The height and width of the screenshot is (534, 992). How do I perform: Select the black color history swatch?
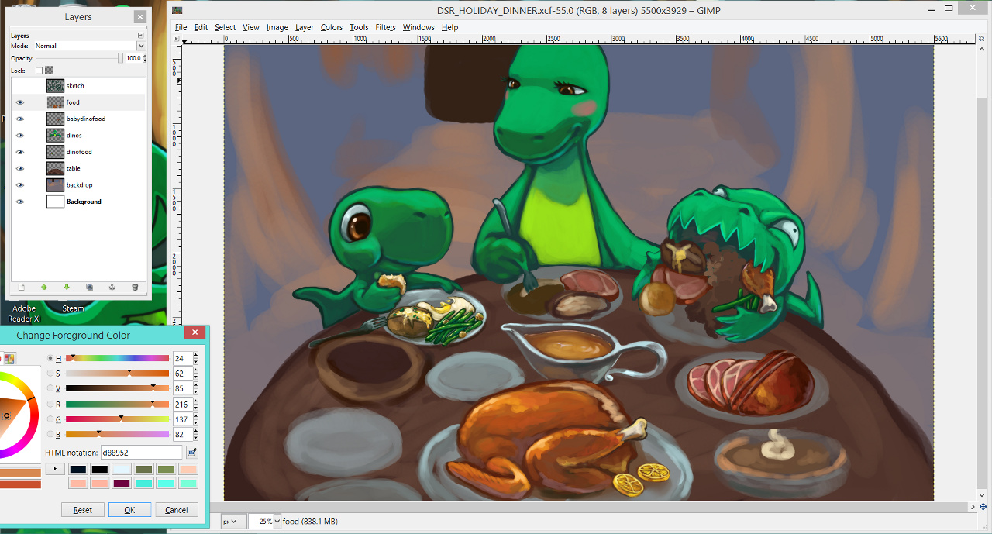[x=99, y=469]
